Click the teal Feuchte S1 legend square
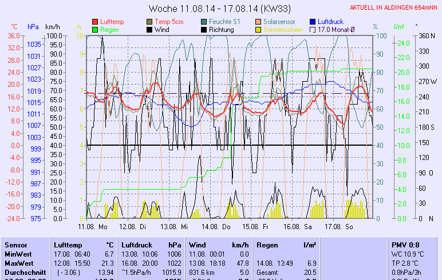The height and width of the screenshot is (280, 442). (x=204, y=22)
